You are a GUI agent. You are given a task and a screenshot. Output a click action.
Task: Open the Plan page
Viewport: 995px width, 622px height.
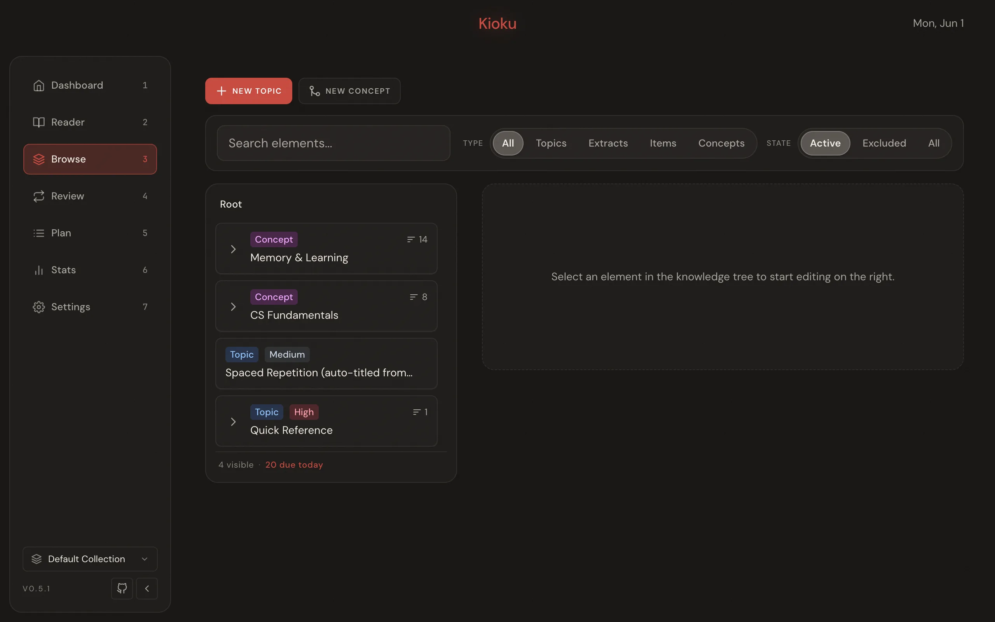[x=90, y=233]
